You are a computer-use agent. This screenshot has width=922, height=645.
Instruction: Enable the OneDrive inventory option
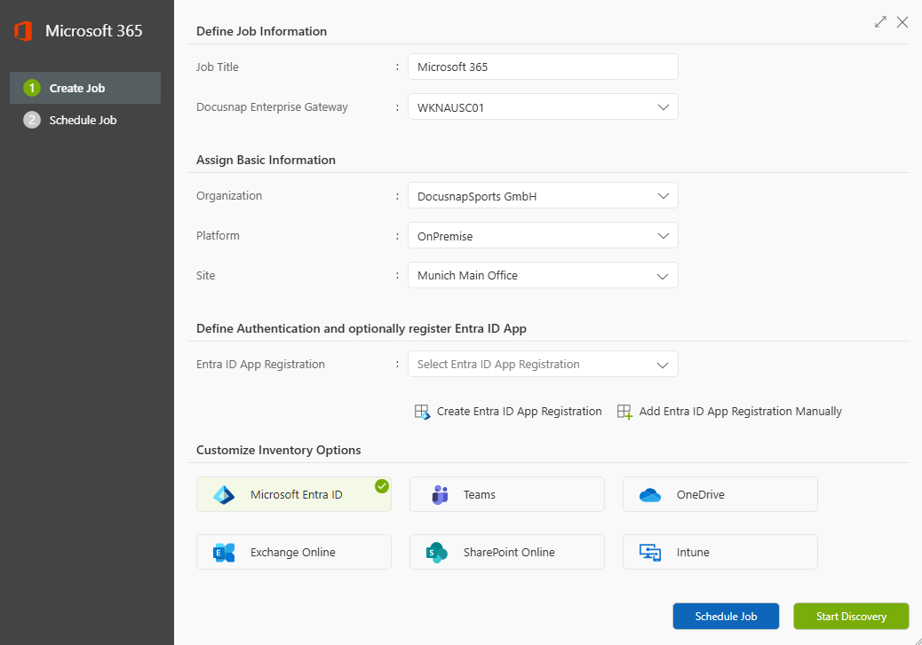[x=719, y=494]
